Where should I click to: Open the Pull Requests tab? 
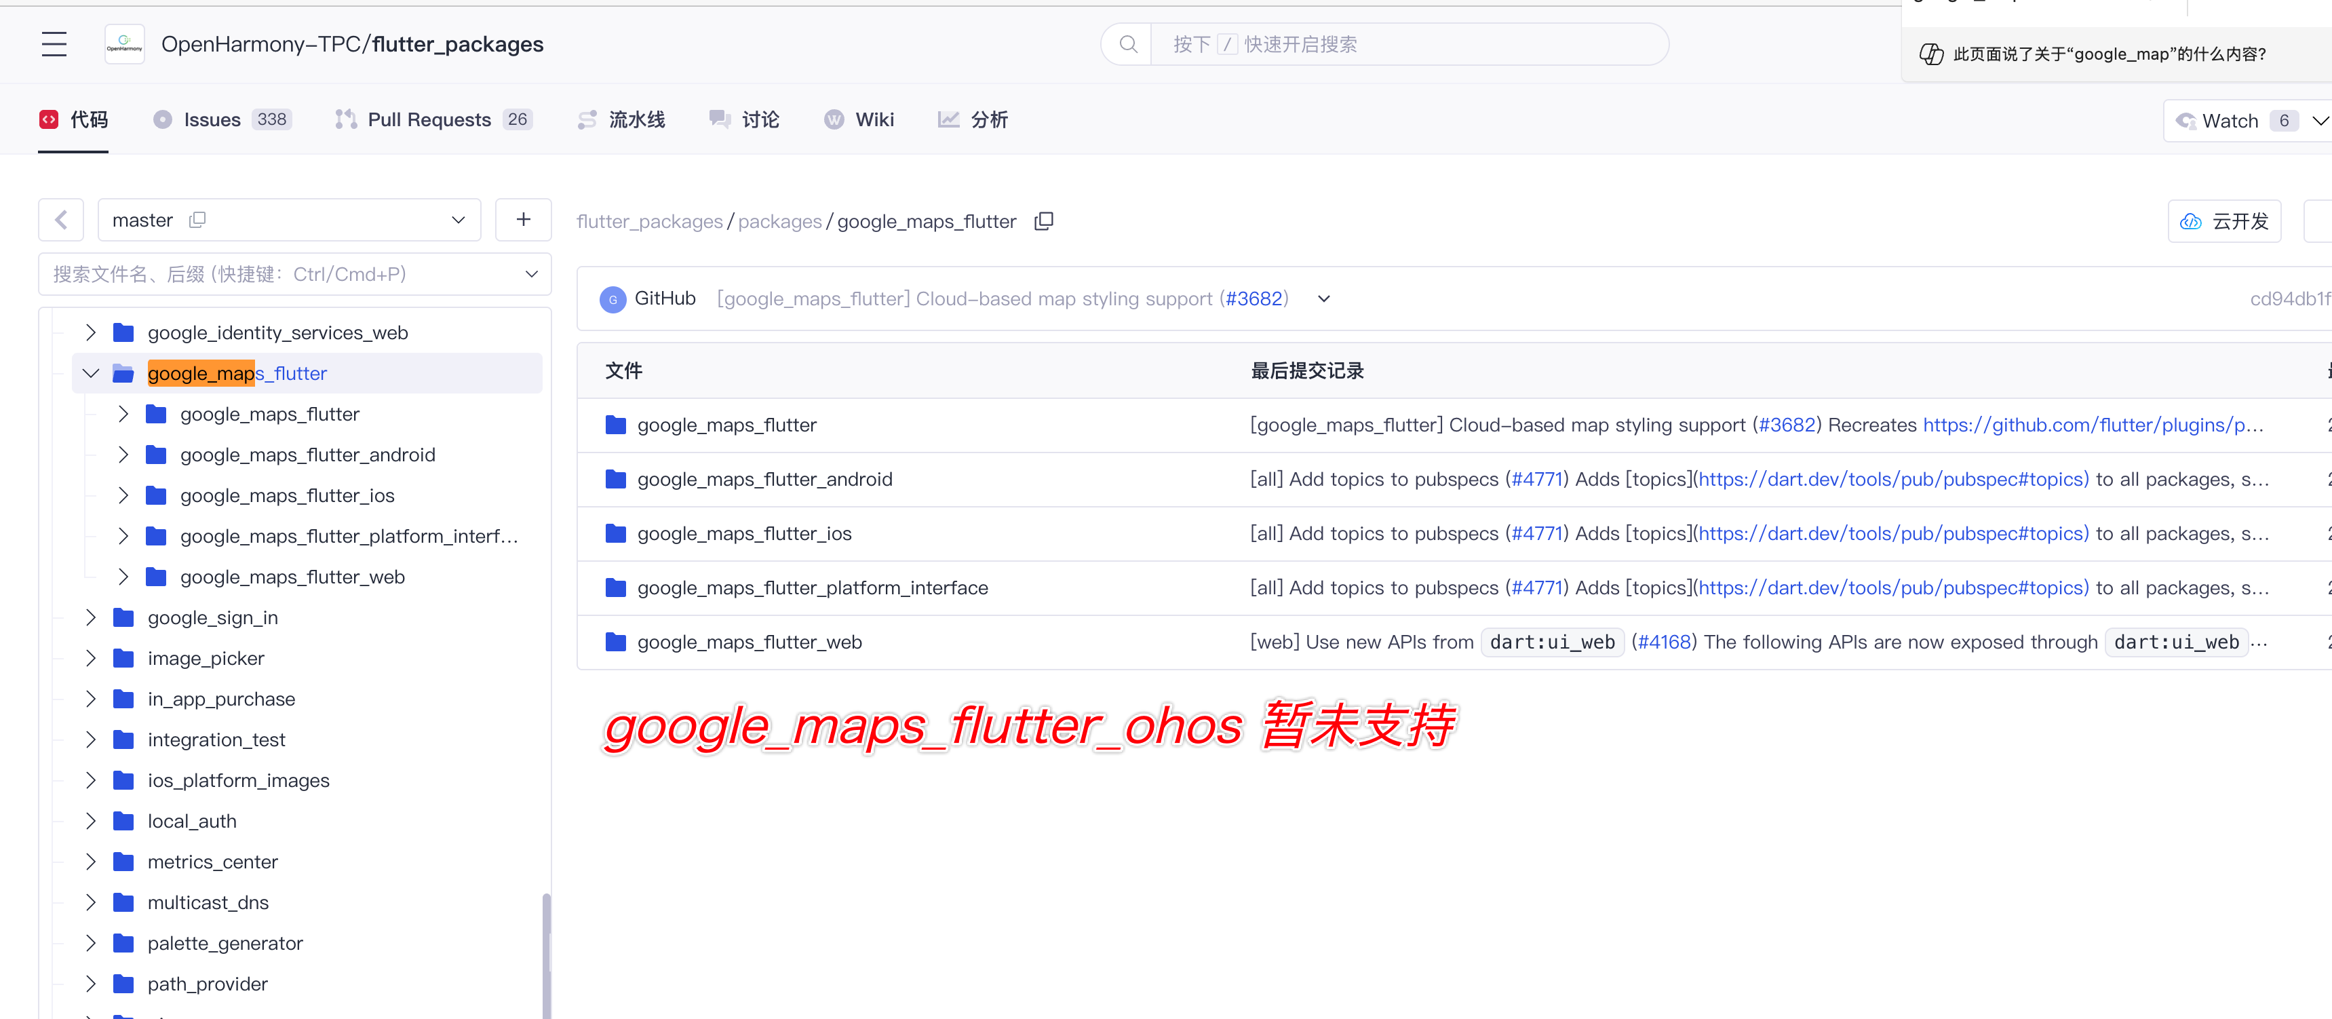click(429, 119)
